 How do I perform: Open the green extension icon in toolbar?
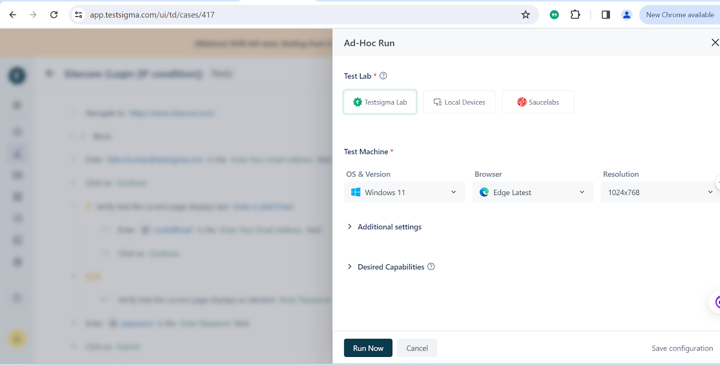tap(554, 15)
